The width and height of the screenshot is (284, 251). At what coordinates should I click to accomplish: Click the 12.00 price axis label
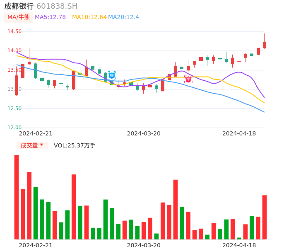pyautogui.click(x=14, y=128)
